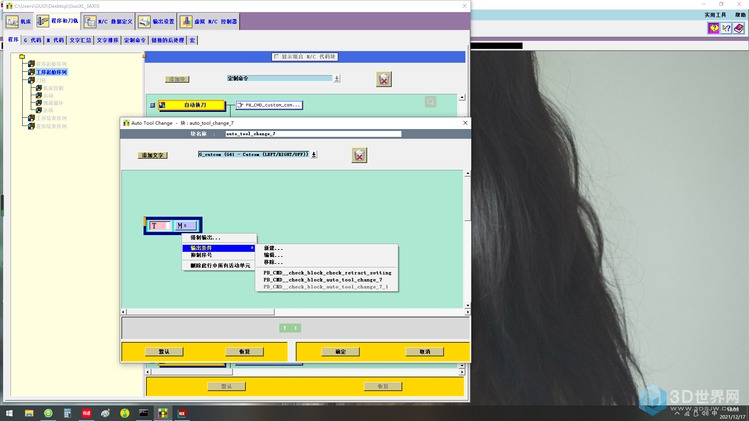This screenshot has width=749, height=421.
Task: Open the 虚拟 N/C 控制器 icon
Action: 186,21
